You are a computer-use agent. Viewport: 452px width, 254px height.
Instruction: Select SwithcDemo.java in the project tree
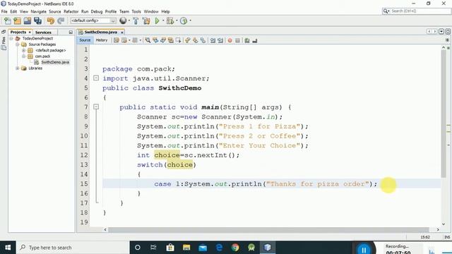[x=55, y=62]
